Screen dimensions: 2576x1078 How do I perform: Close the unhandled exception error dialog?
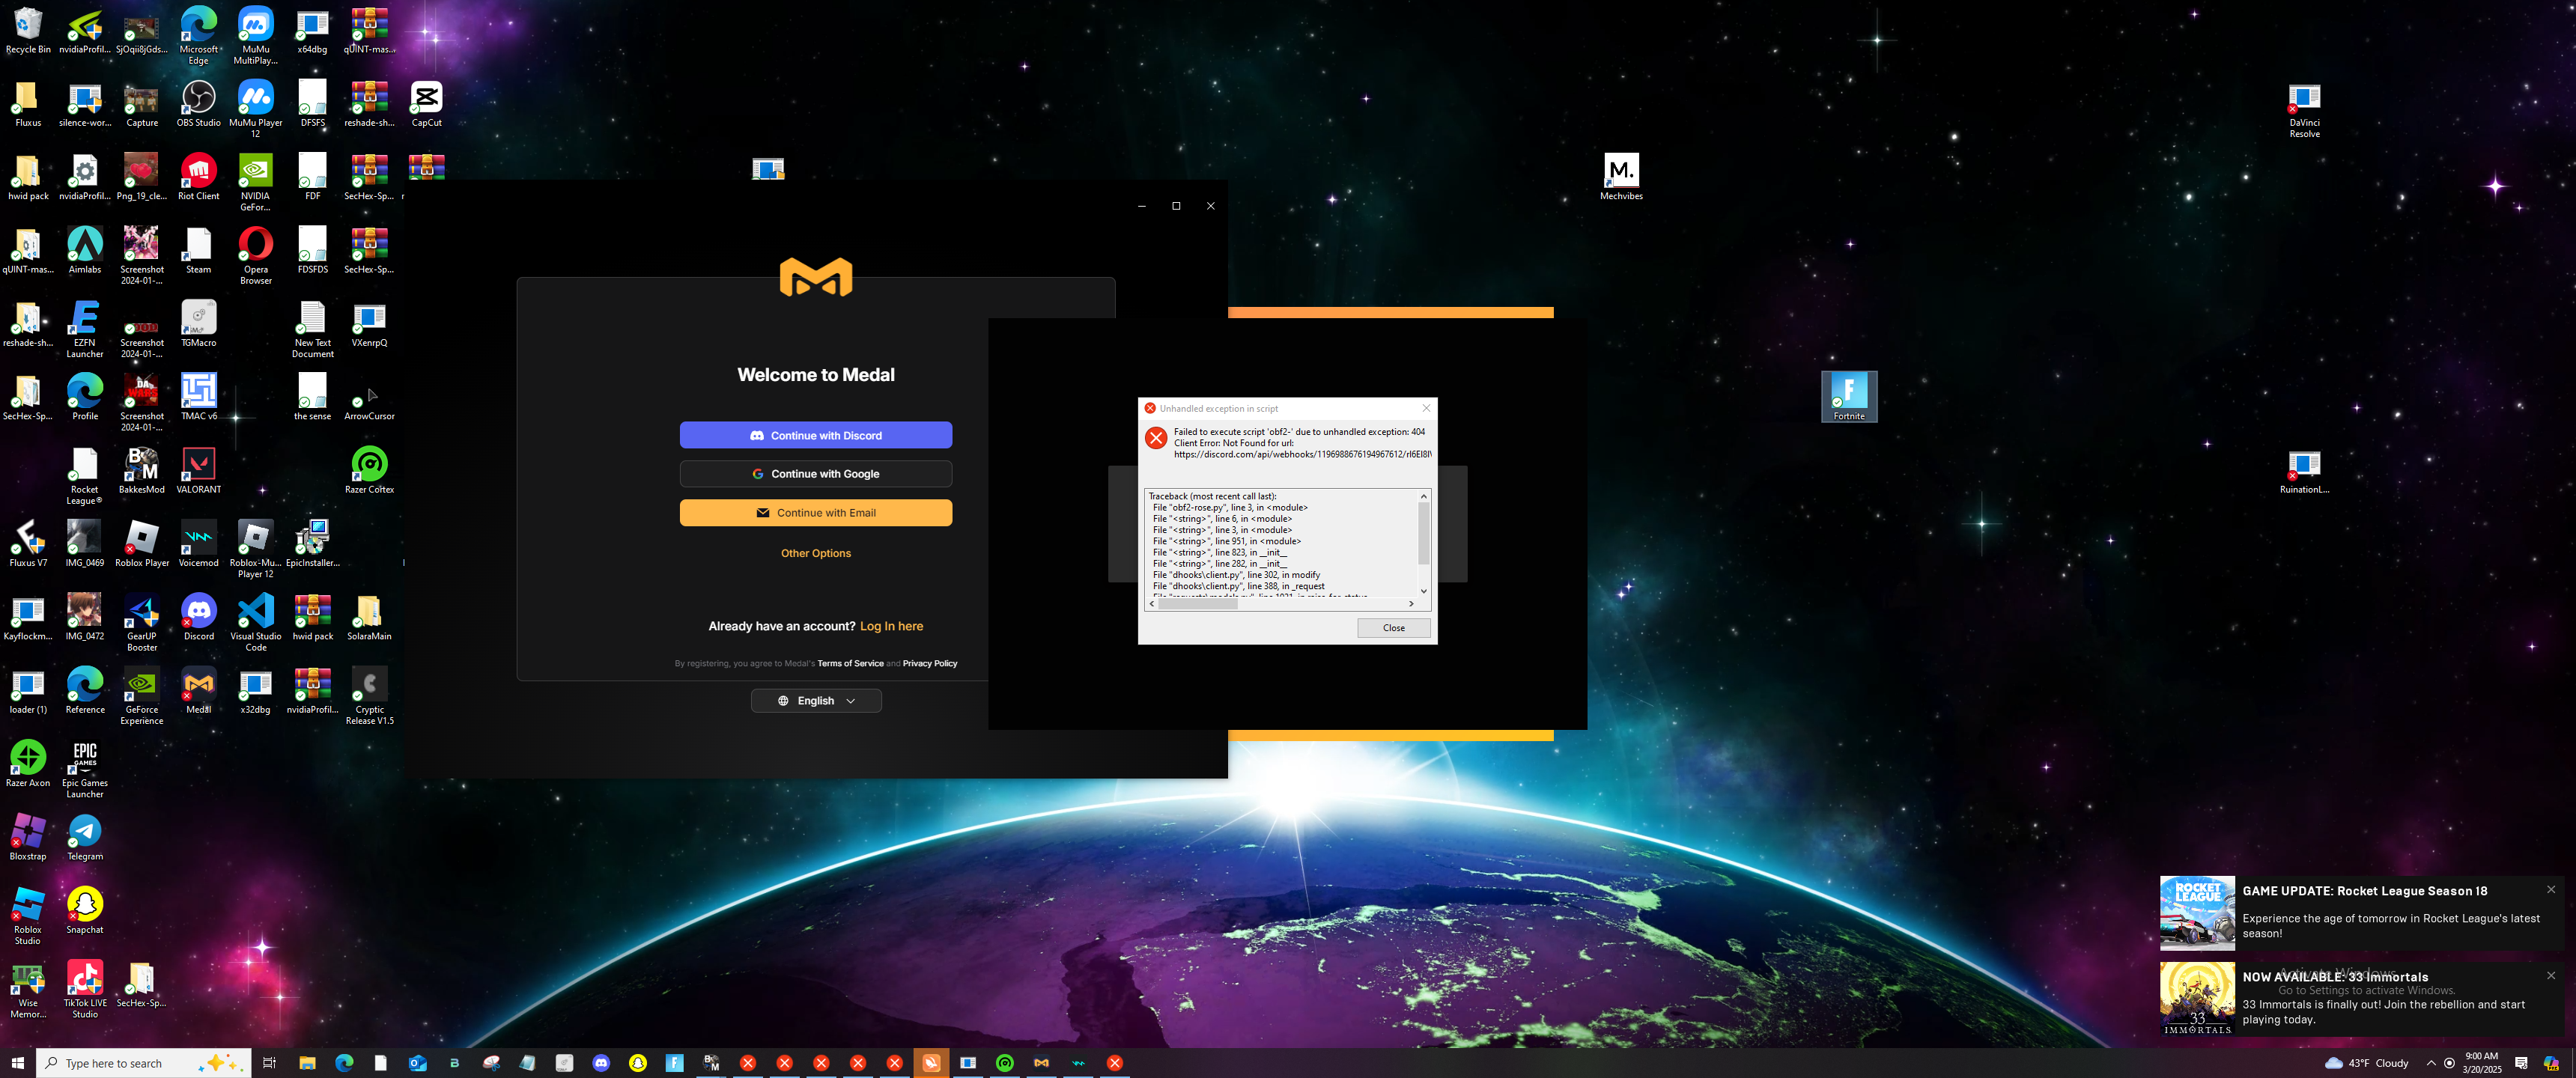[1393, 628]
